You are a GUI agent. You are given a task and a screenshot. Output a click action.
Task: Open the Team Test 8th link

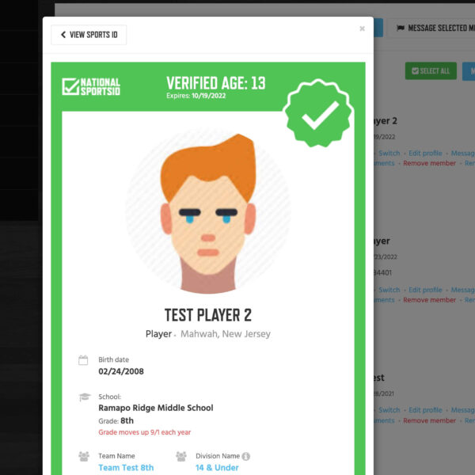(x=126, y=467)
